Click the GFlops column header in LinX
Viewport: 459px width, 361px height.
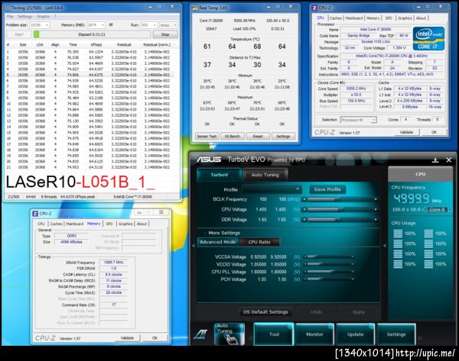click(x=96, y=45)
